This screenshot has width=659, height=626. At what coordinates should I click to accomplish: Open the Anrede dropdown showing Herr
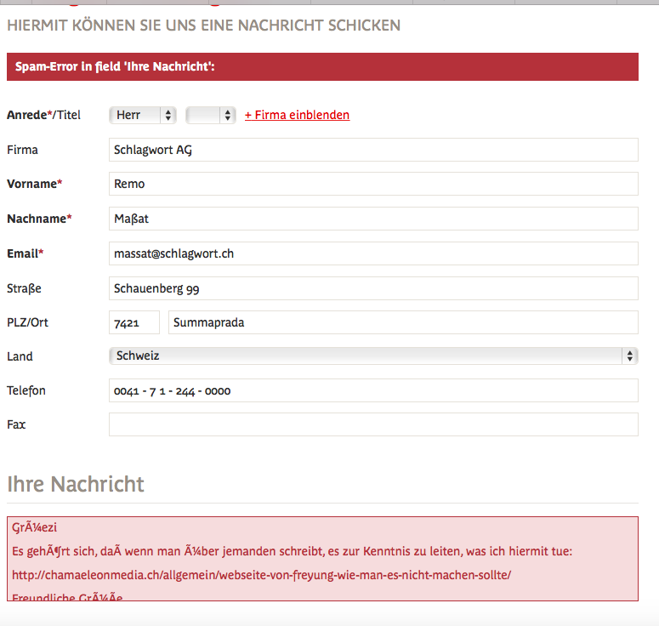click(143, 115)
